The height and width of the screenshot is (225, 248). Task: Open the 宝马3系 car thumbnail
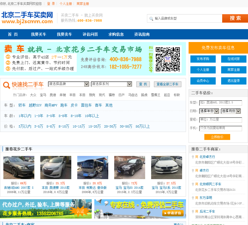tap(167, 168)
